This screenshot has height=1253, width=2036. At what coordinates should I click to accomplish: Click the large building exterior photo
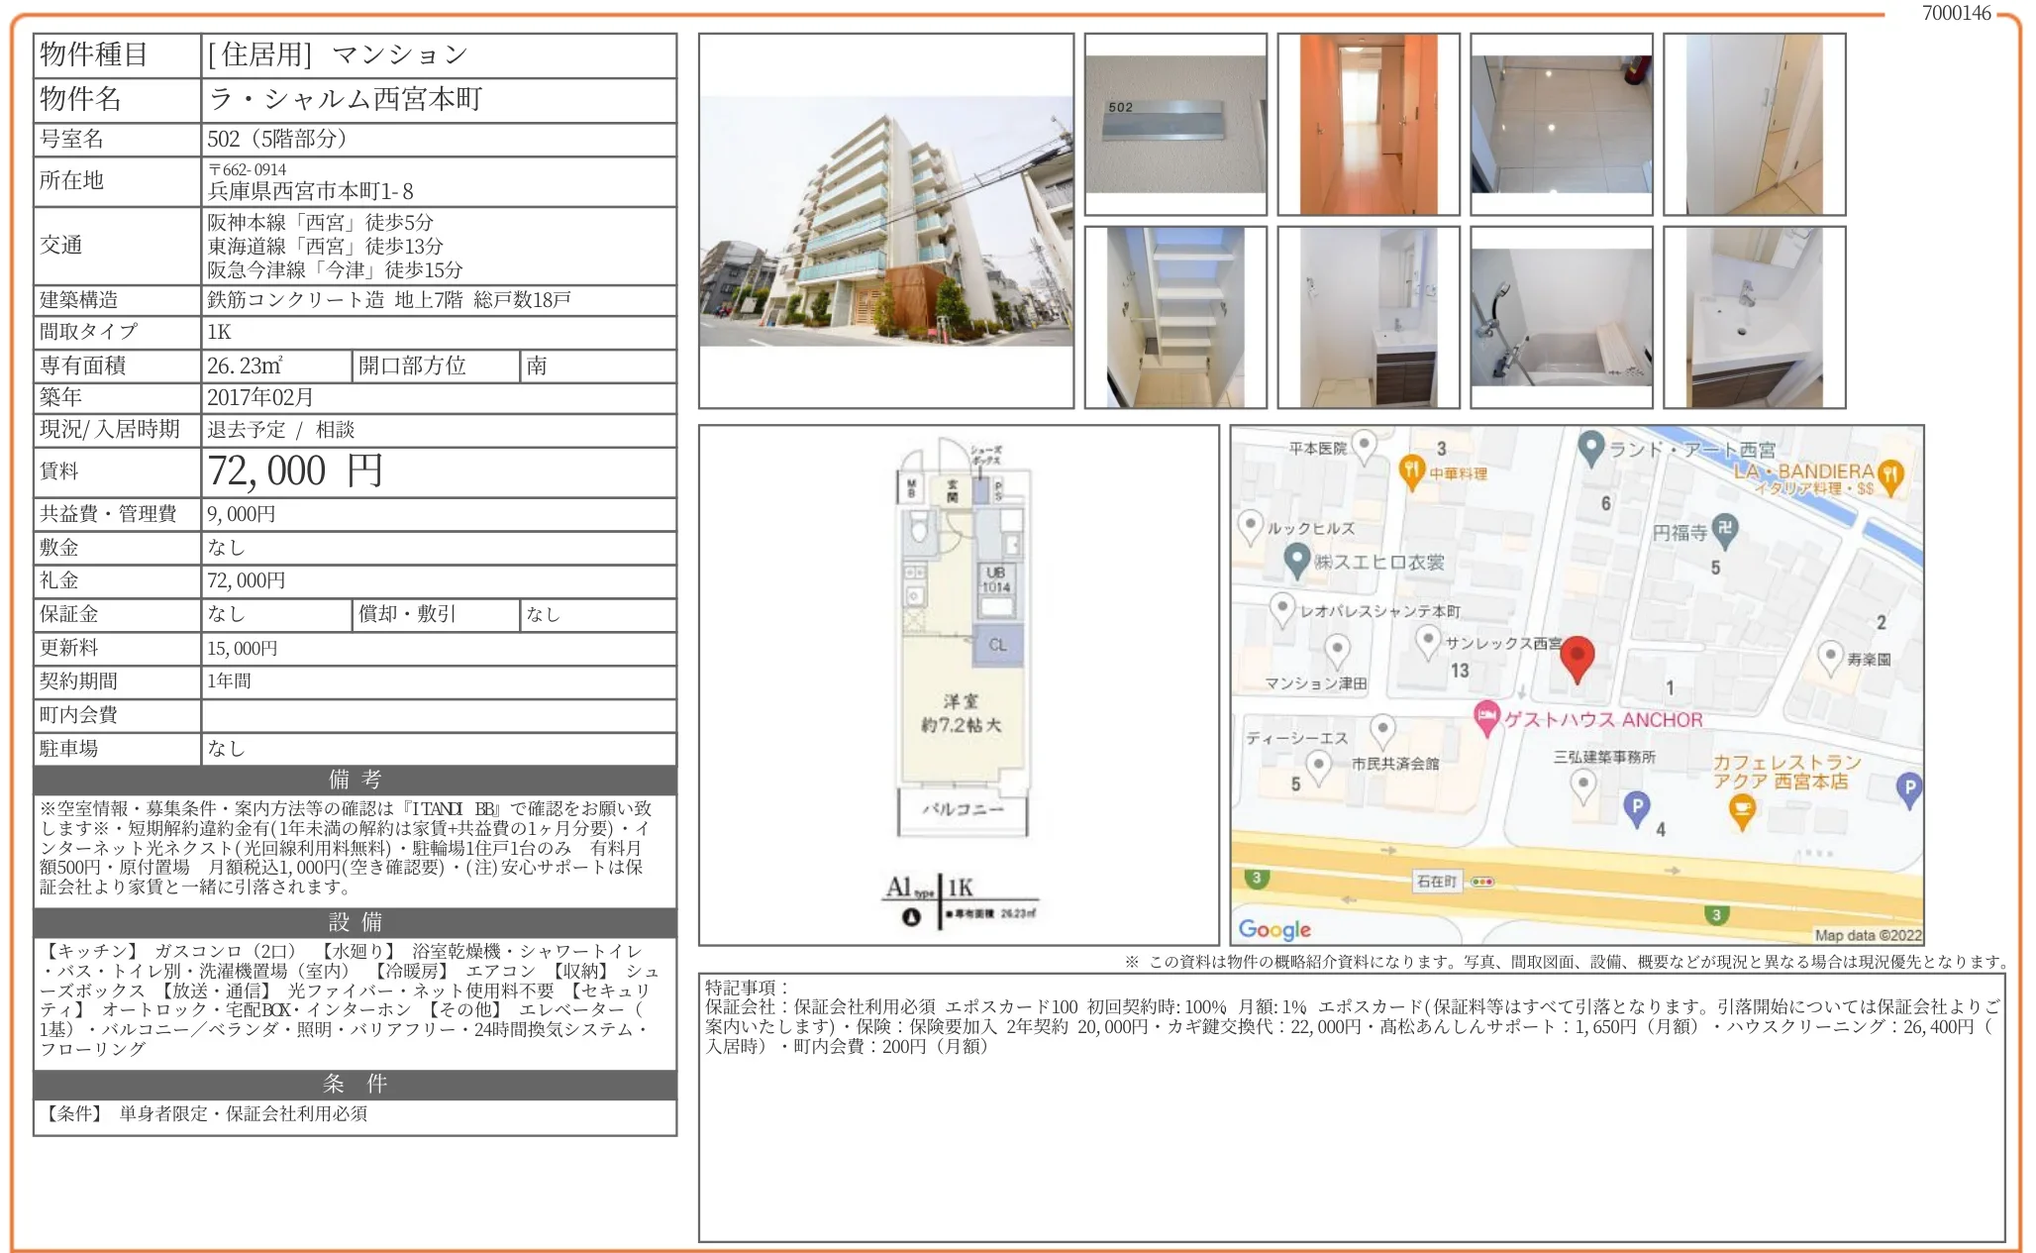click(885, 221)
